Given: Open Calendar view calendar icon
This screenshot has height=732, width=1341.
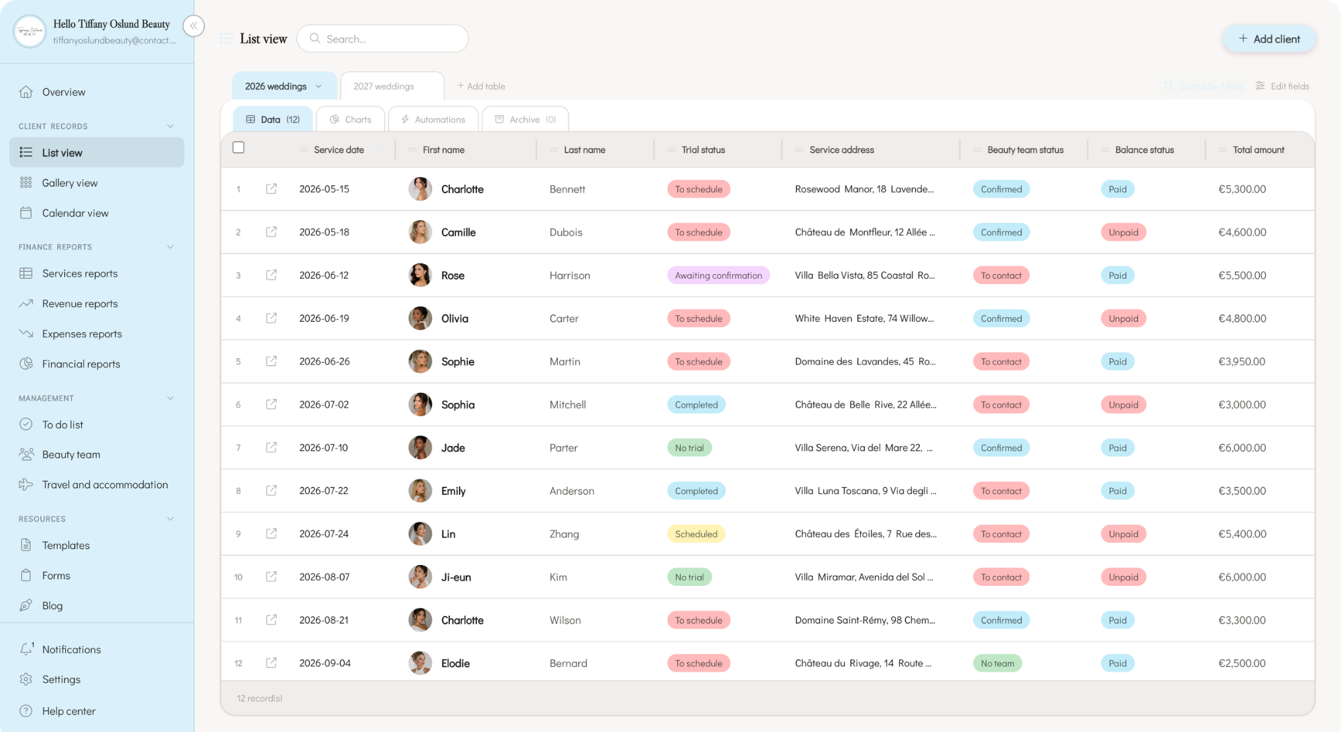Looking at the screenshot, I should point(26,213).
